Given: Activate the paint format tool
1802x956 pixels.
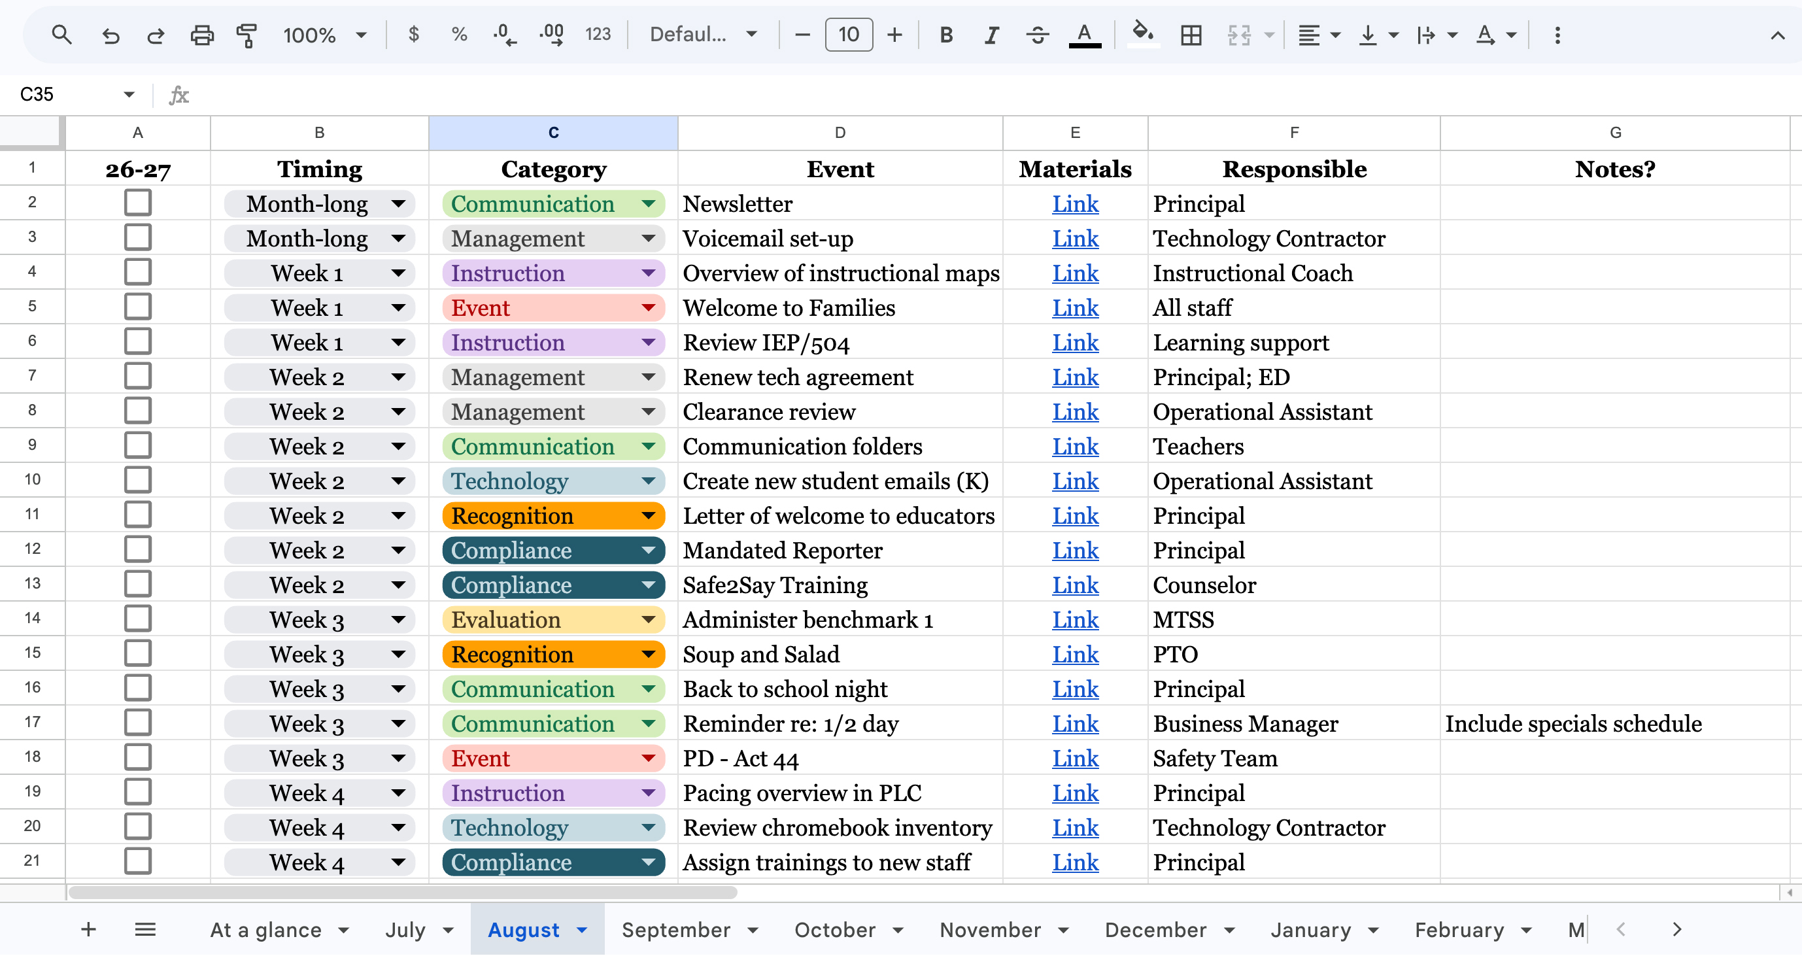Looking at the screenshot, I should point(246,34).
